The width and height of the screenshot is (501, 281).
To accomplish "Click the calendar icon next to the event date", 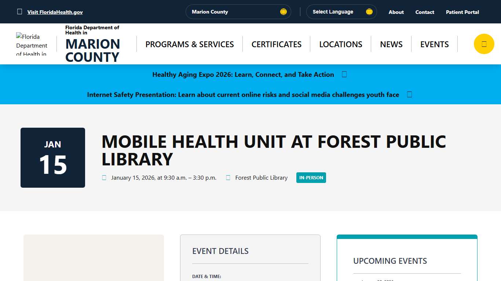I will click(104, 177).
